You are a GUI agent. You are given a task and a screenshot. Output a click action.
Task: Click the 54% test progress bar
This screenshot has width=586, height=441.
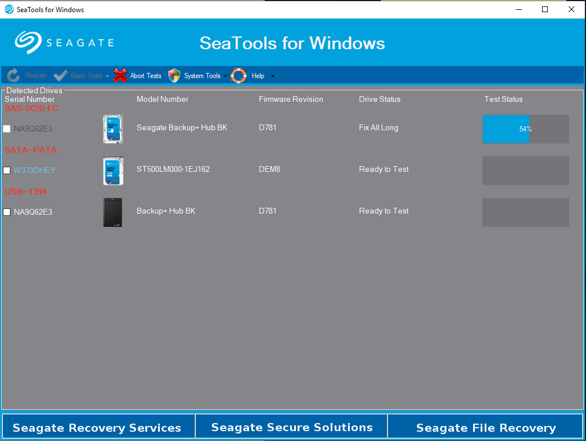coord(525,128)
